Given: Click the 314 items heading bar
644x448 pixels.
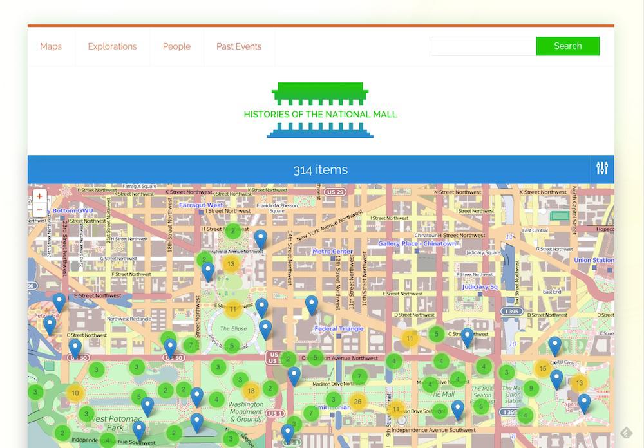Looking at the screenshot, I should click(x=321, y=169).
